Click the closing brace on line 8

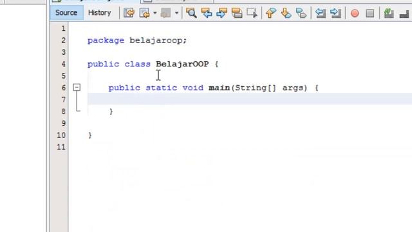click(x=111, y=111)
